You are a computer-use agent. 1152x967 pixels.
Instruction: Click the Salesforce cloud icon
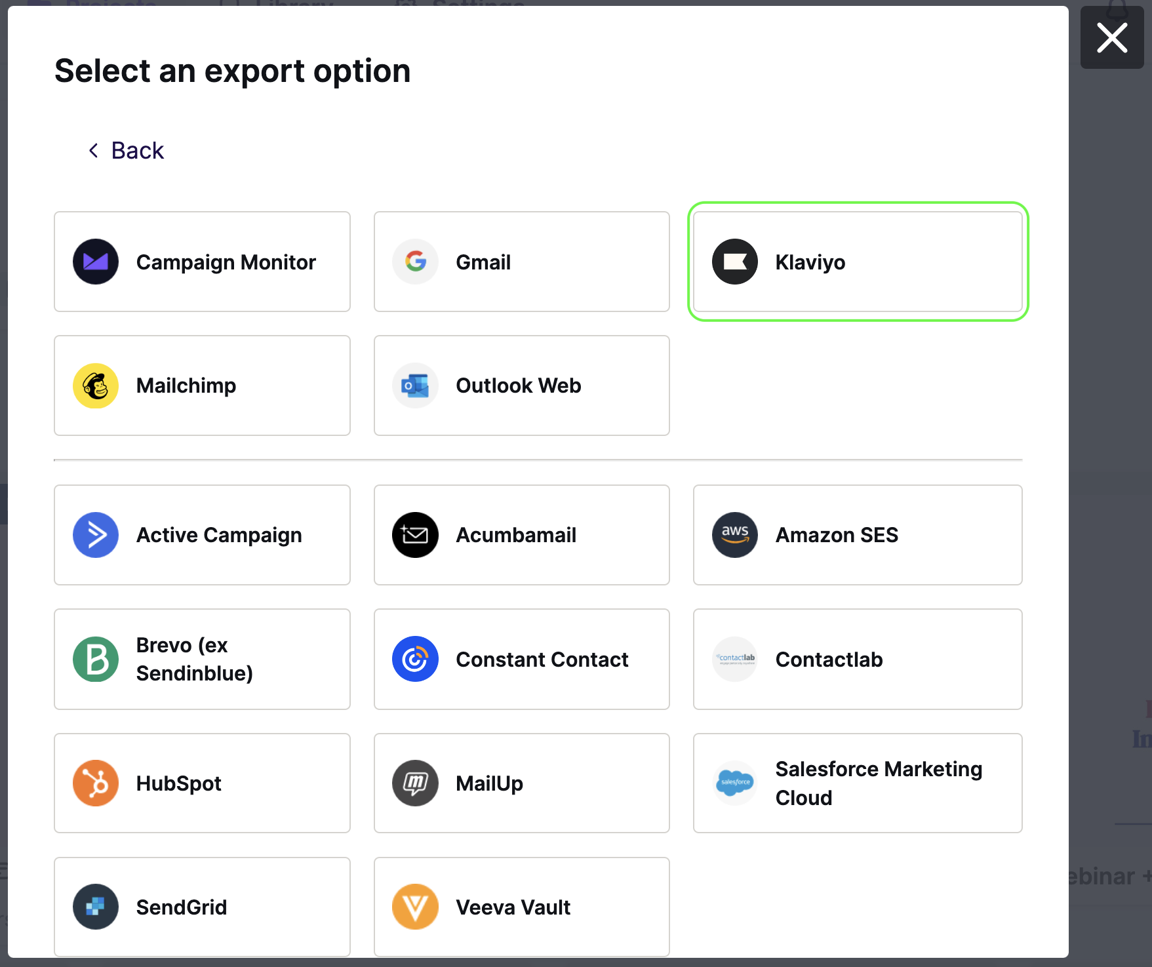pos(735,783)
